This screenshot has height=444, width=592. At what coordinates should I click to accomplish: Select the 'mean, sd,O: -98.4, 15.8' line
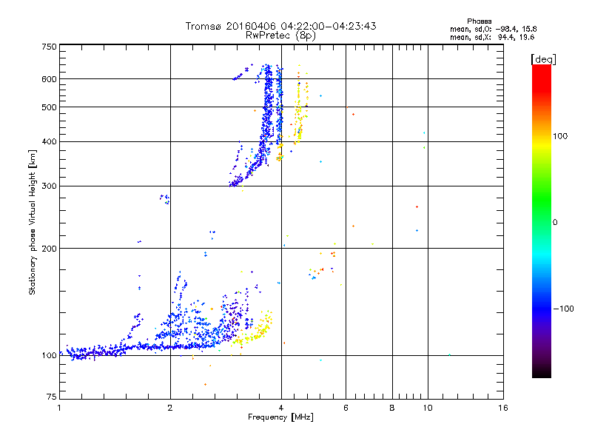[x=493, y=29]
